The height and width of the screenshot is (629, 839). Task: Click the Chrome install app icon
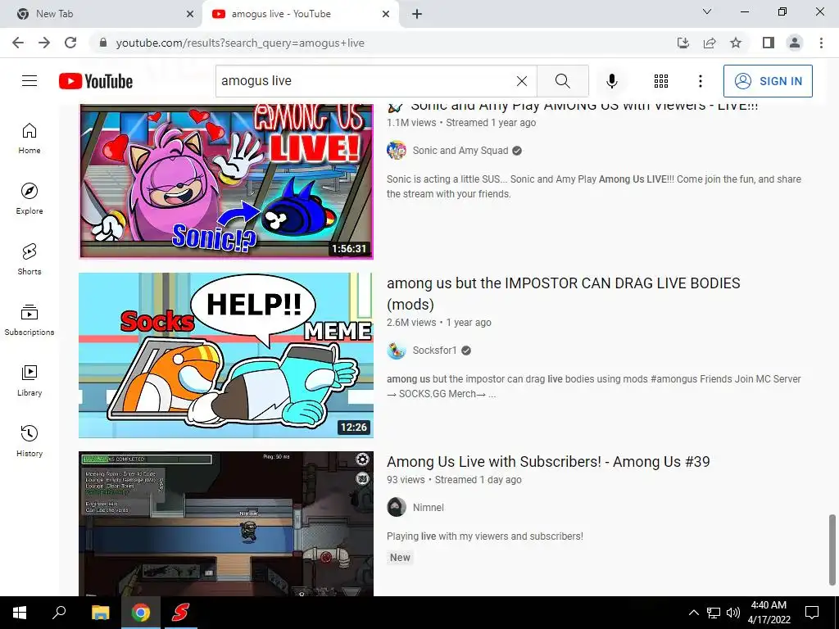point(683,43)
